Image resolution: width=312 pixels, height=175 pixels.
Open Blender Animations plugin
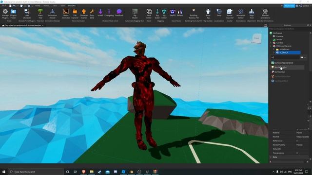265,14
